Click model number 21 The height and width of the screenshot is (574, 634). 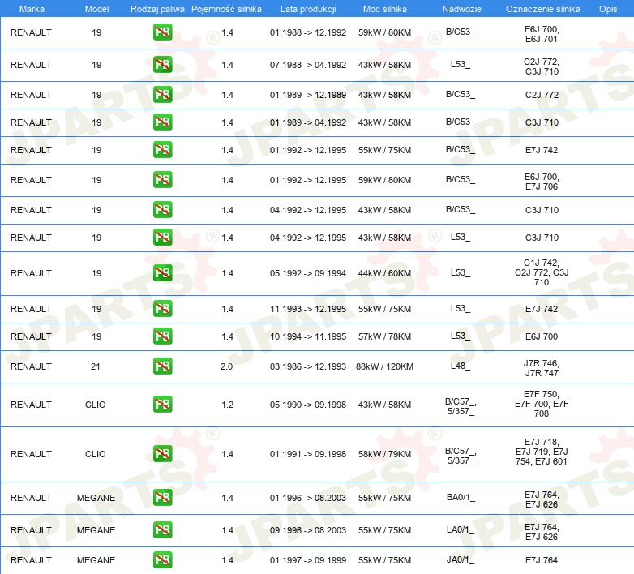pyautogui.click(x=96, y=366)
